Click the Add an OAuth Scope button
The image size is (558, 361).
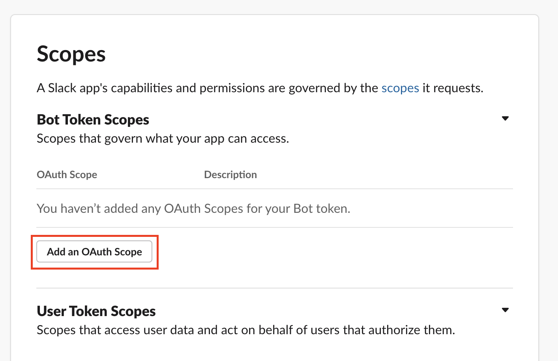[94, 252]
